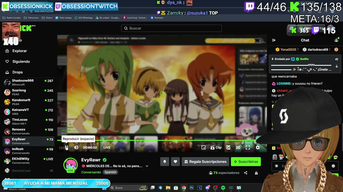Screen dimensions: 343x192
Task: Click Regala Suscripciones button
Action: [206, 162]
